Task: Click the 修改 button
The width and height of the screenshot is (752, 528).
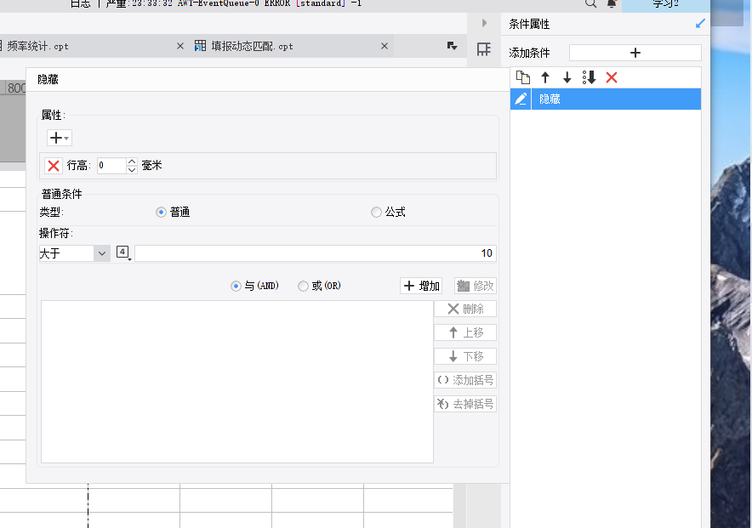Action: click(475, 286)
